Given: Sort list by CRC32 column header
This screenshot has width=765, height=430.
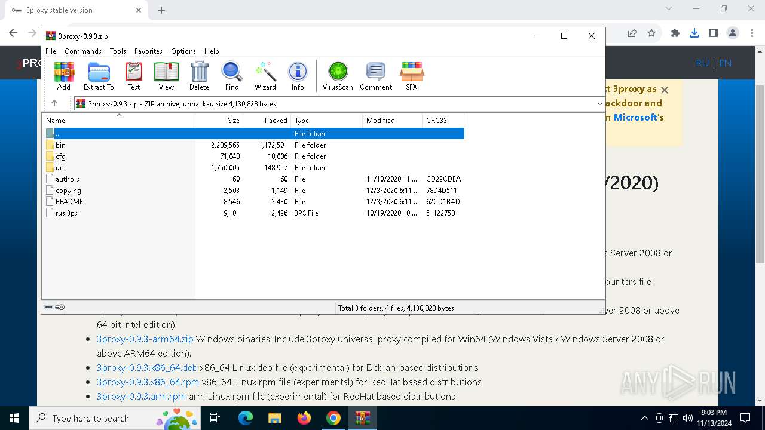Looking at the screenshot, I should tap(443, 120).
